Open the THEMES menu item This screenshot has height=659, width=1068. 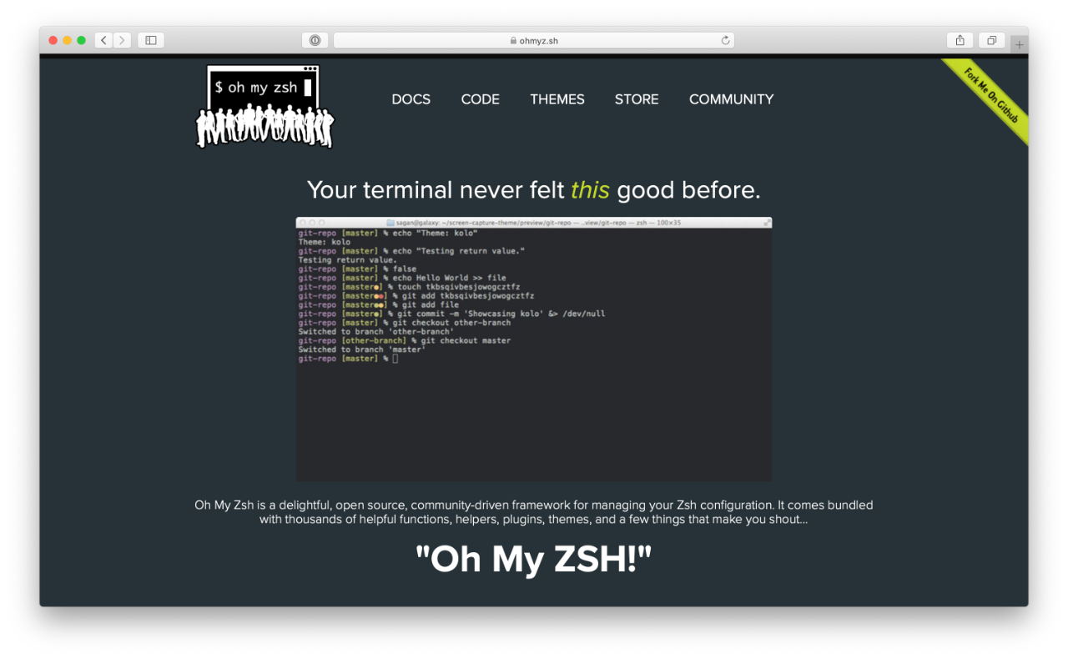tap(557, 99)
